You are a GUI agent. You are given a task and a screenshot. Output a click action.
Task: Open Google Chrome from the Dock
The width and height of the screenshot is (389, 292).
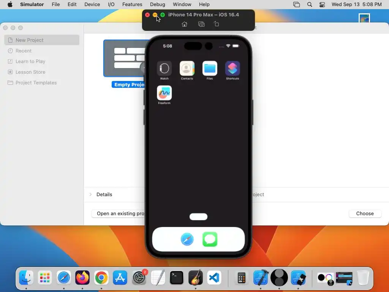coord(101,278)
